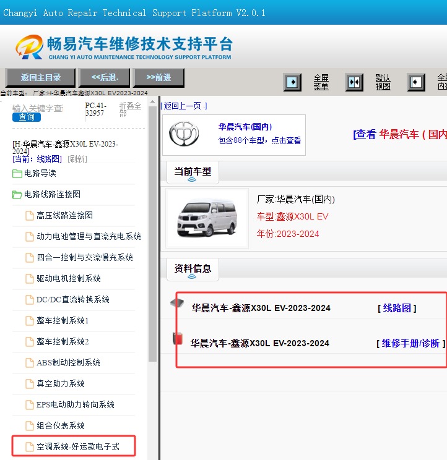Click document icon beside 组合仪表系统
The height and width of the screenshot is (460, 447).
[x=29, y=425]
